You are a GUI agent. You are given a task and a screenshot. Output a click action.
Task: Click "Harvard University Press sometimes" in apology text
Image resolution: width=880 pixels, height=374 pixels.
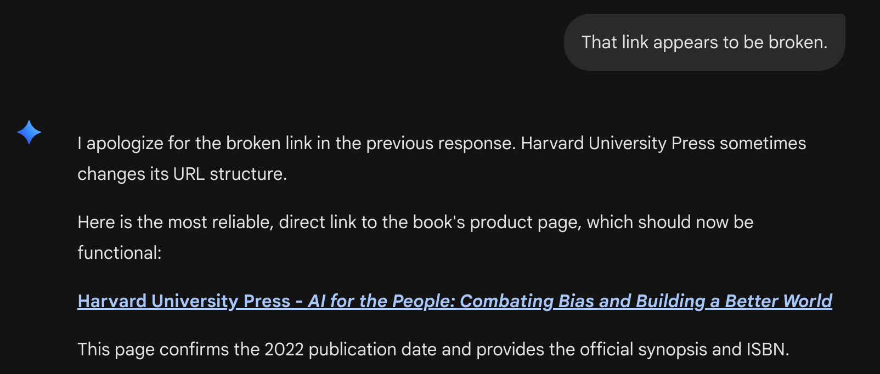click(x=663, y=143)
